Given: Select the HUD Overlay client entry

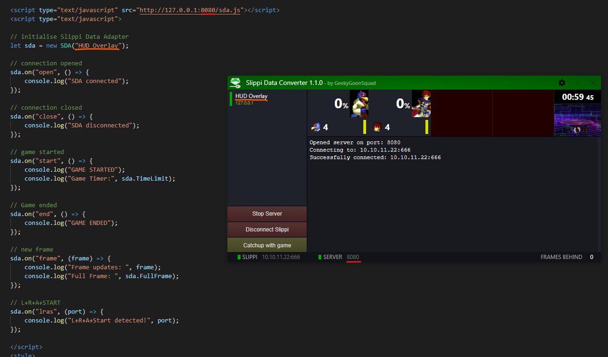Looking at the screenshot, I should [267, 99].
